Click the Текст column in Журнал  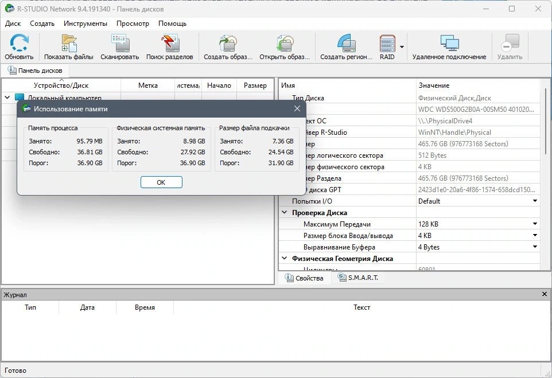pyautogui.click(x=361, y=307)
